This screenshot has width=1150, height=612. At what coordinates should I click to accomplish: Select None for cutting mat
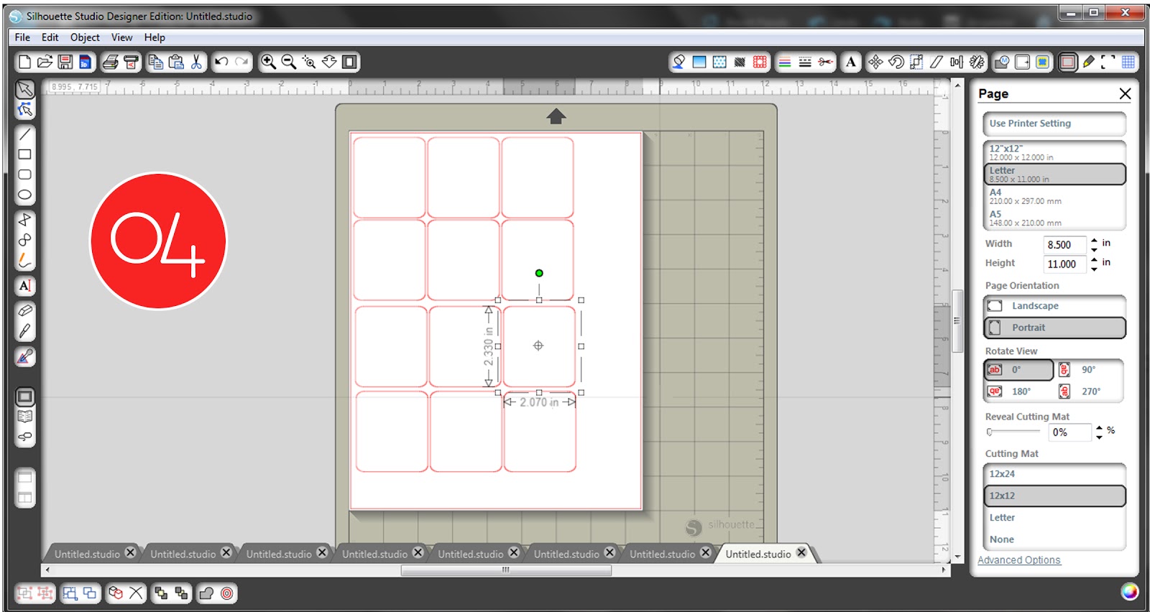tap(1054, 539)
